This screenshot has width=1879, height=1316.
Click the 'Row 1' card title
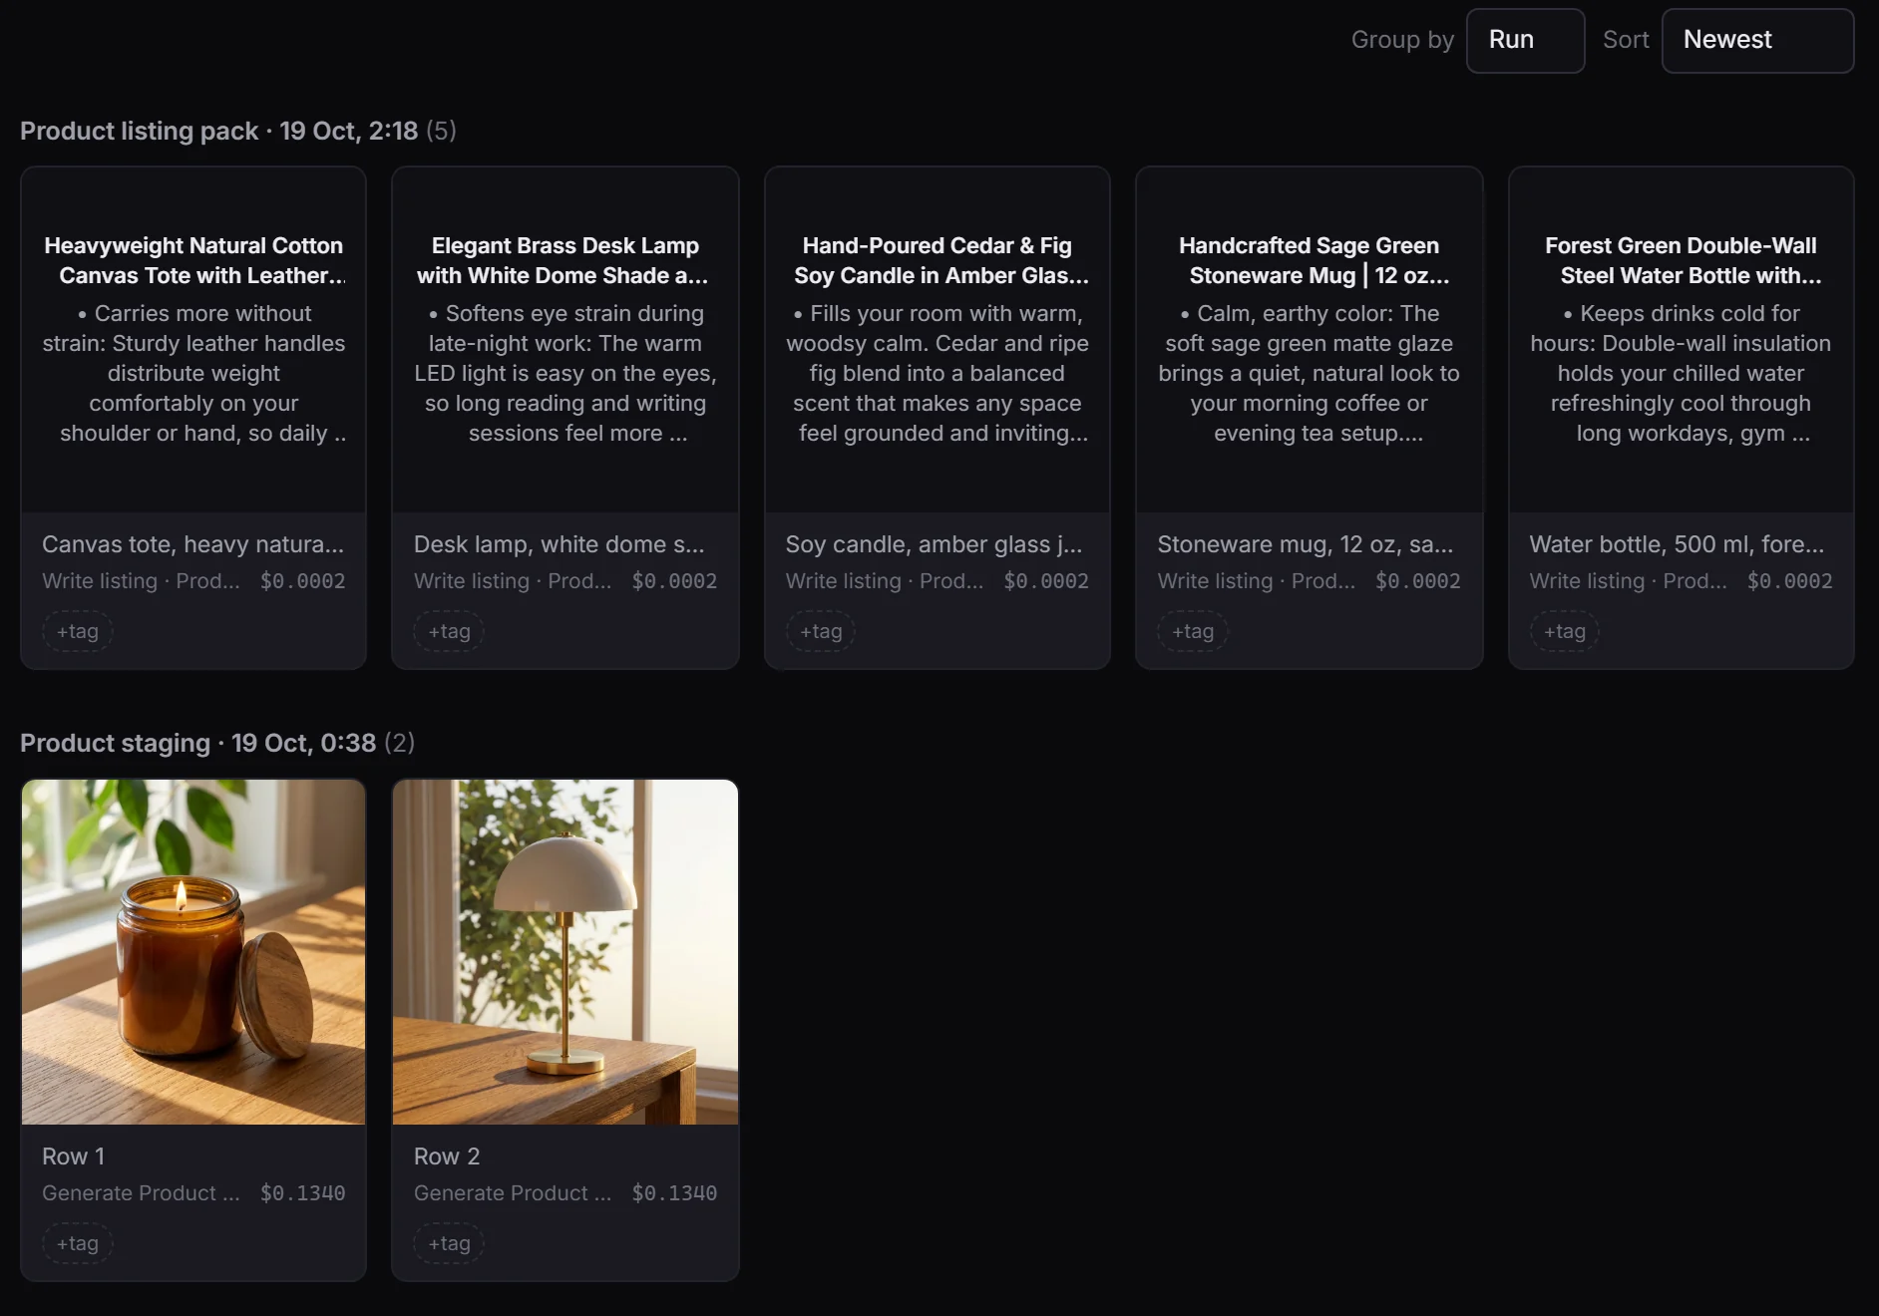(x=74, y=1156)
